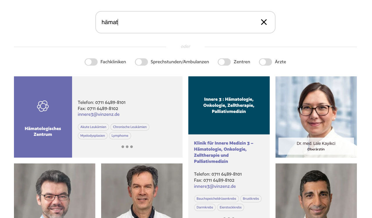Click the Dr. med. Lale Kayikci name label

point(316,143)
